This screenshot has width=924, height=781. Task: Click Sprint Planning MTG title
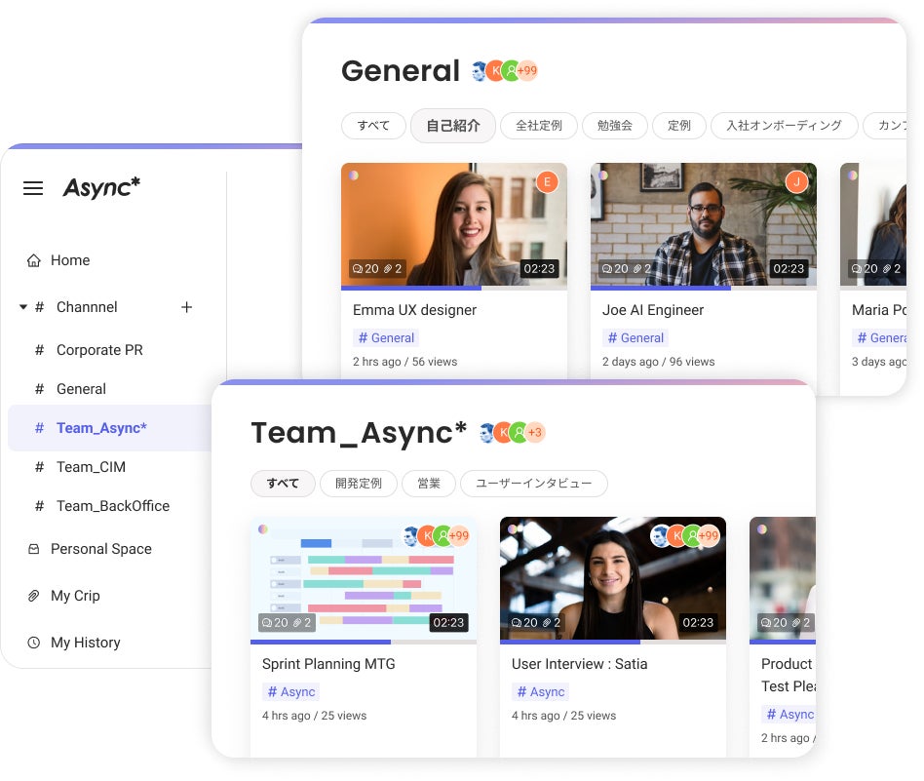pyautogui.click(x=328, y=664)
